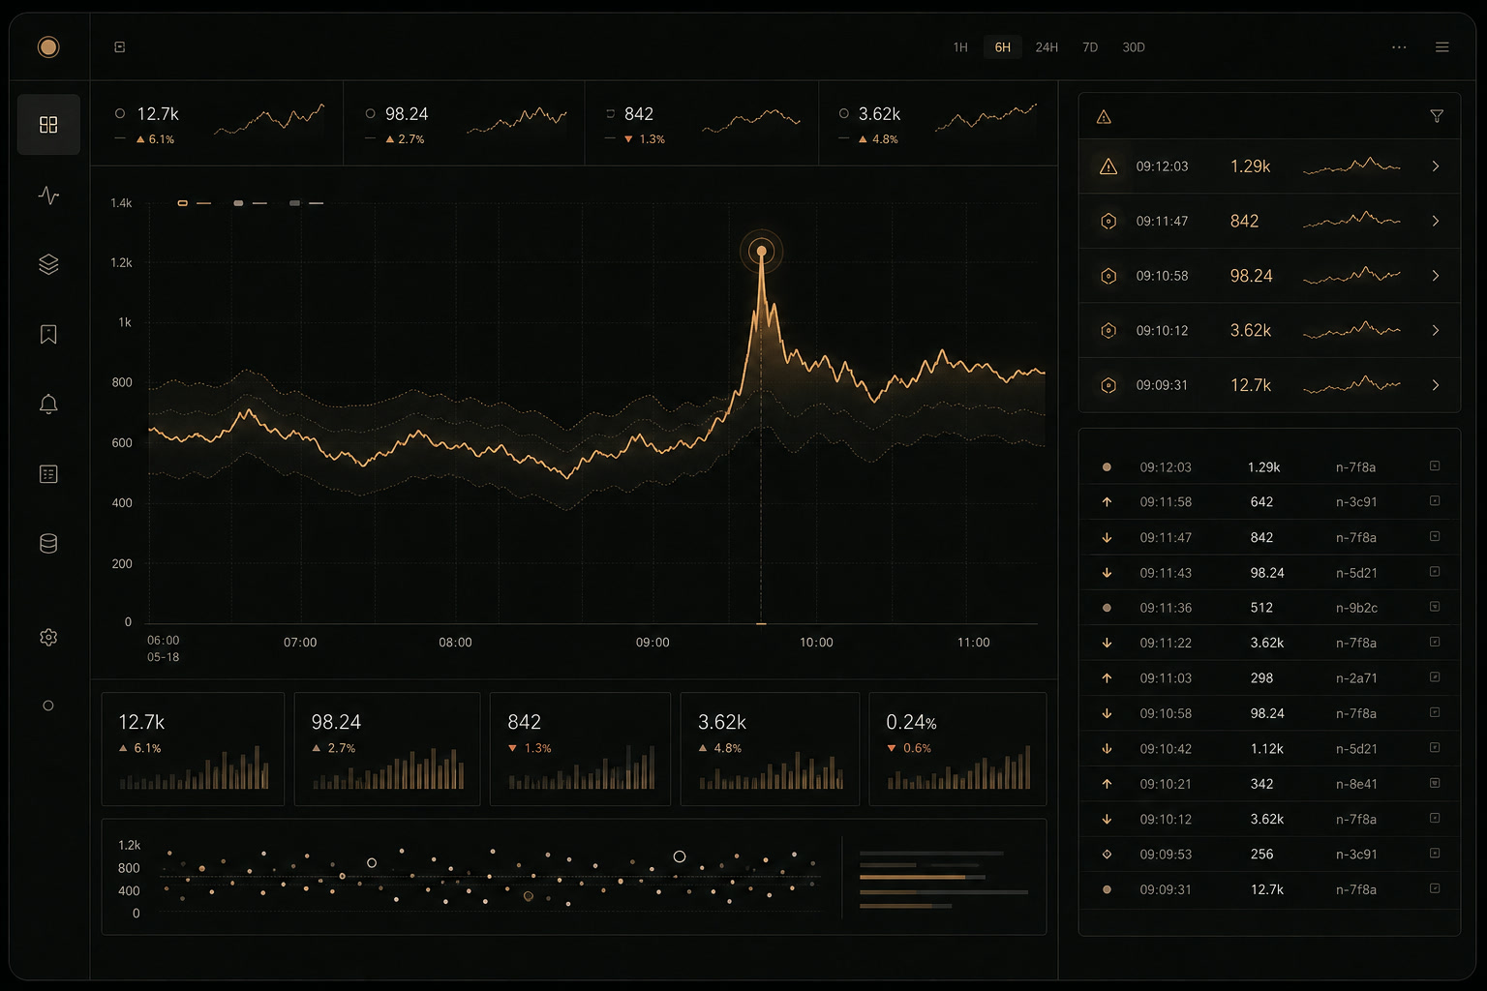Viewport: 1487px width, 991px height.
Task: Open detail icon for log row 09:09:53
Action: coord(1435,854)
